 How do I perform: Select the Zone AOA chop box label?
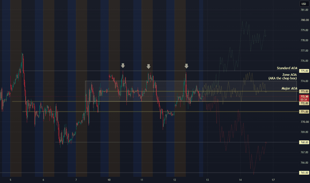tap(282, 77)
